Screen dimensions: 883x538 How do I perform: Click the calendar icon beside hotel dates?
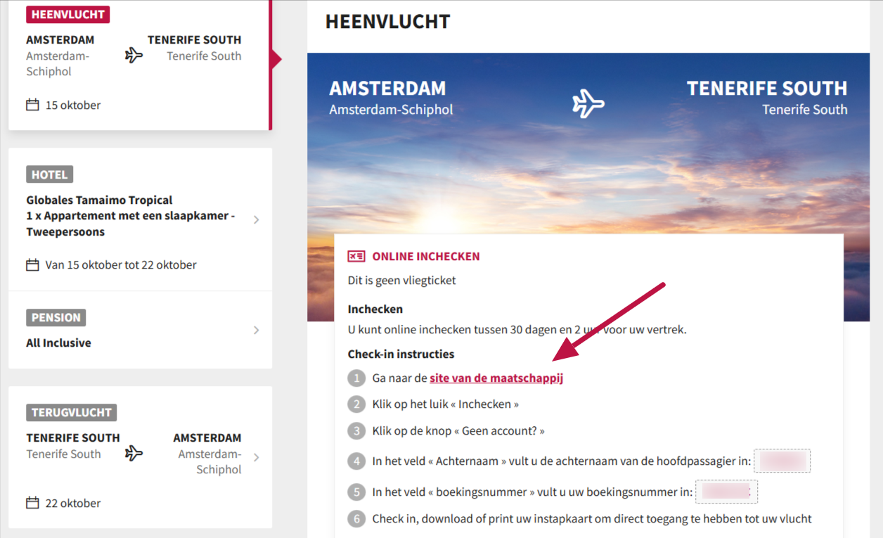pyautogui.click(x=32, y=265)
